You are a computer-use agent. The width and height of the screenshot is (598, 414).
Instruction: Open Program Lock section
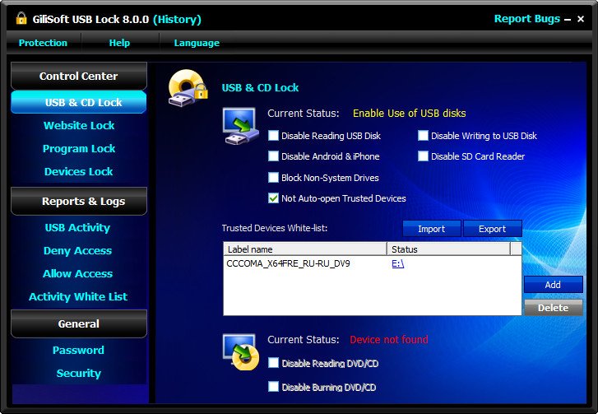click(x=79, y=148)
